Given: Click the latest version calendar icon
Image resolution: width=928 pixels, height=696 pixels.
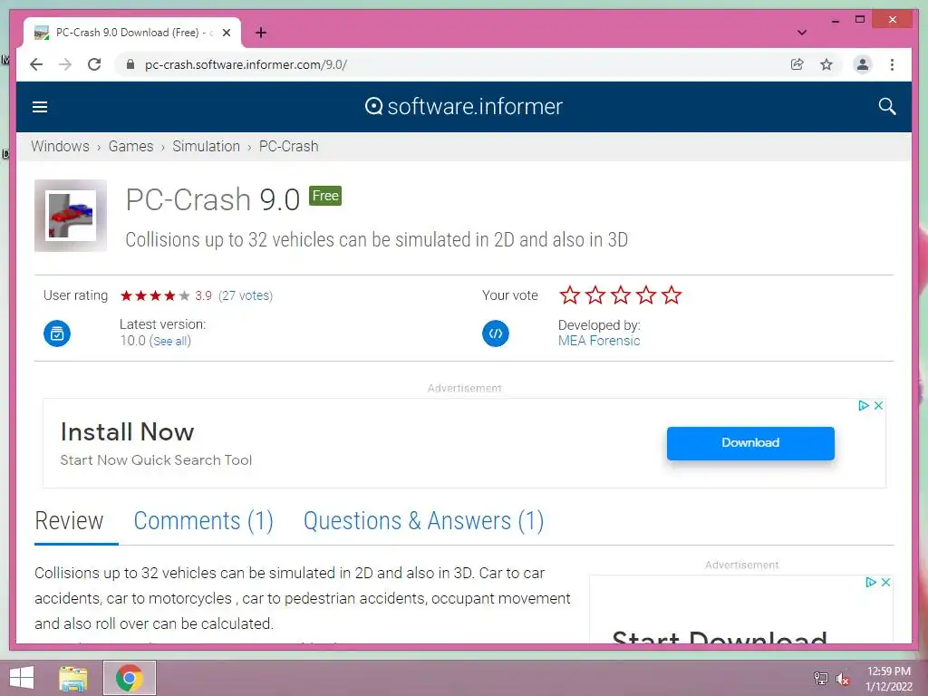Looking at the screenshot, I should pyautogui.click(x=57, y=333).
